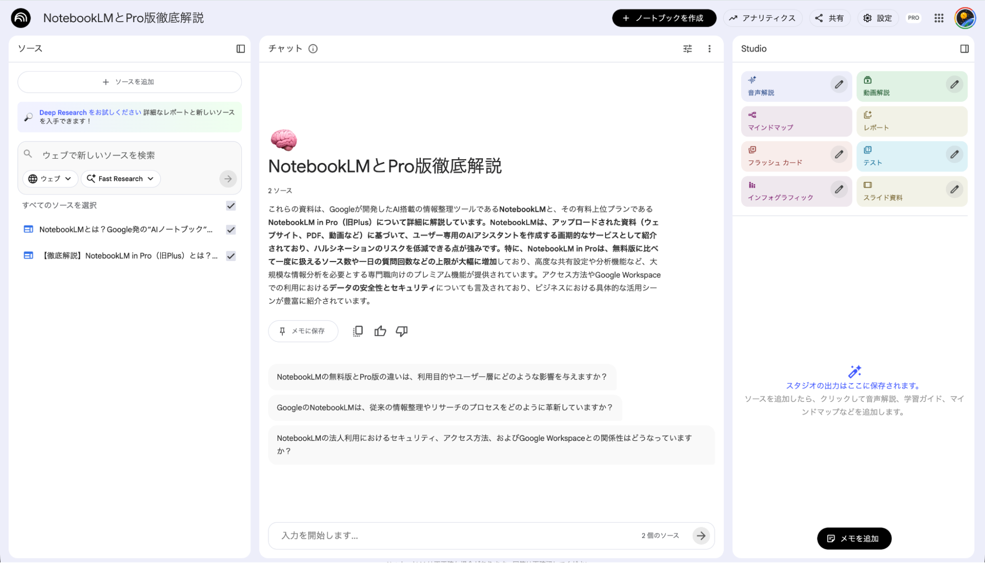Open the chat three-dot menu
985x563 pixels.
[710, 49]
